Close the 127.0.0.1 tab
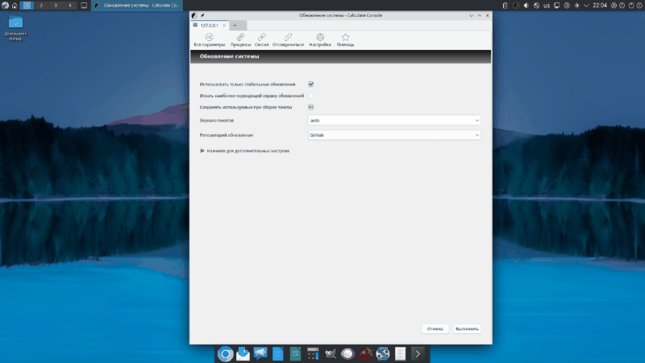Image resolution: width=645 pixels, height=363 pixels. [x=224, y=26]
